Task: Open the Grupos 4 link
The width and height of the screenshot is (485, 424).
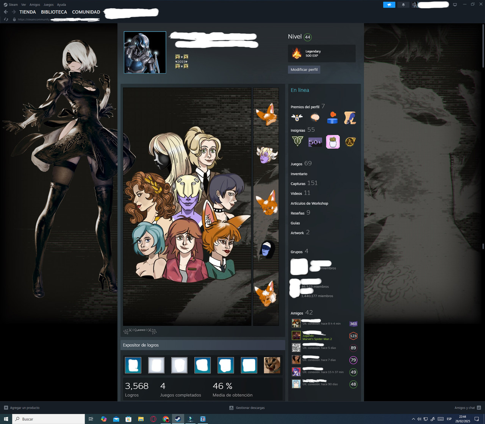Action: pyautogui.click(x=299, y=251)
